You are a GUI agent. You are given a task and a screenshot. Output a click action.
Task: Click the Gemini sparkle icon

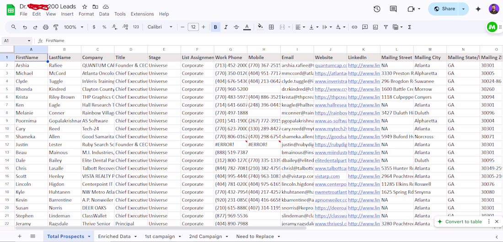478,9
